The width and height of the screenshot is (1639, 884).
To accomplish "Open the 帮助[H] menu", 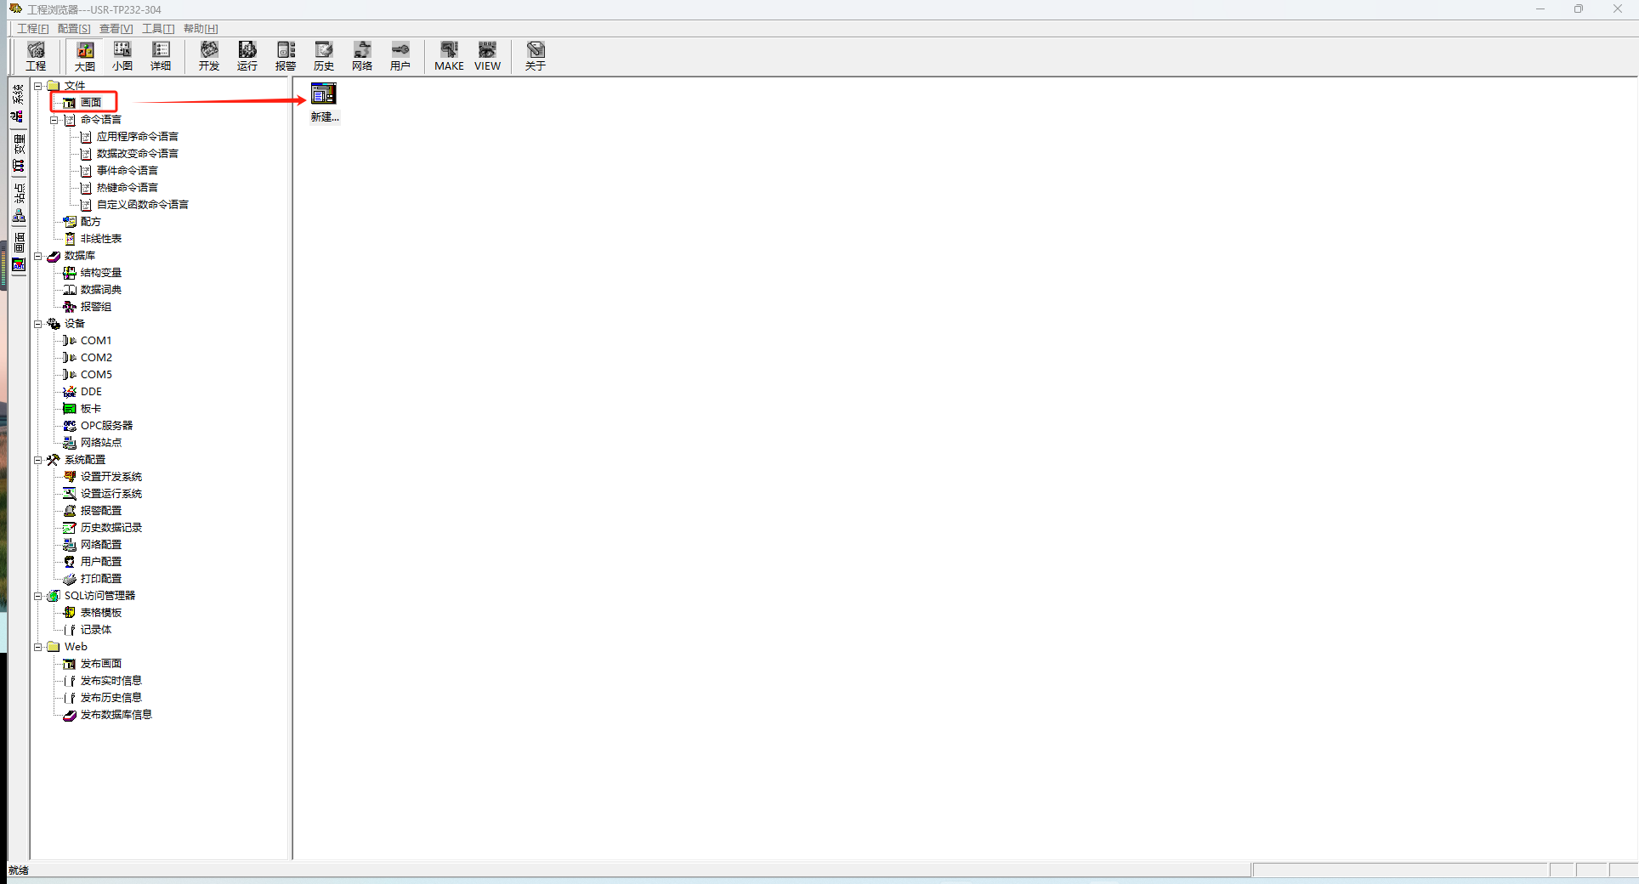I will [x=201, y=29].
